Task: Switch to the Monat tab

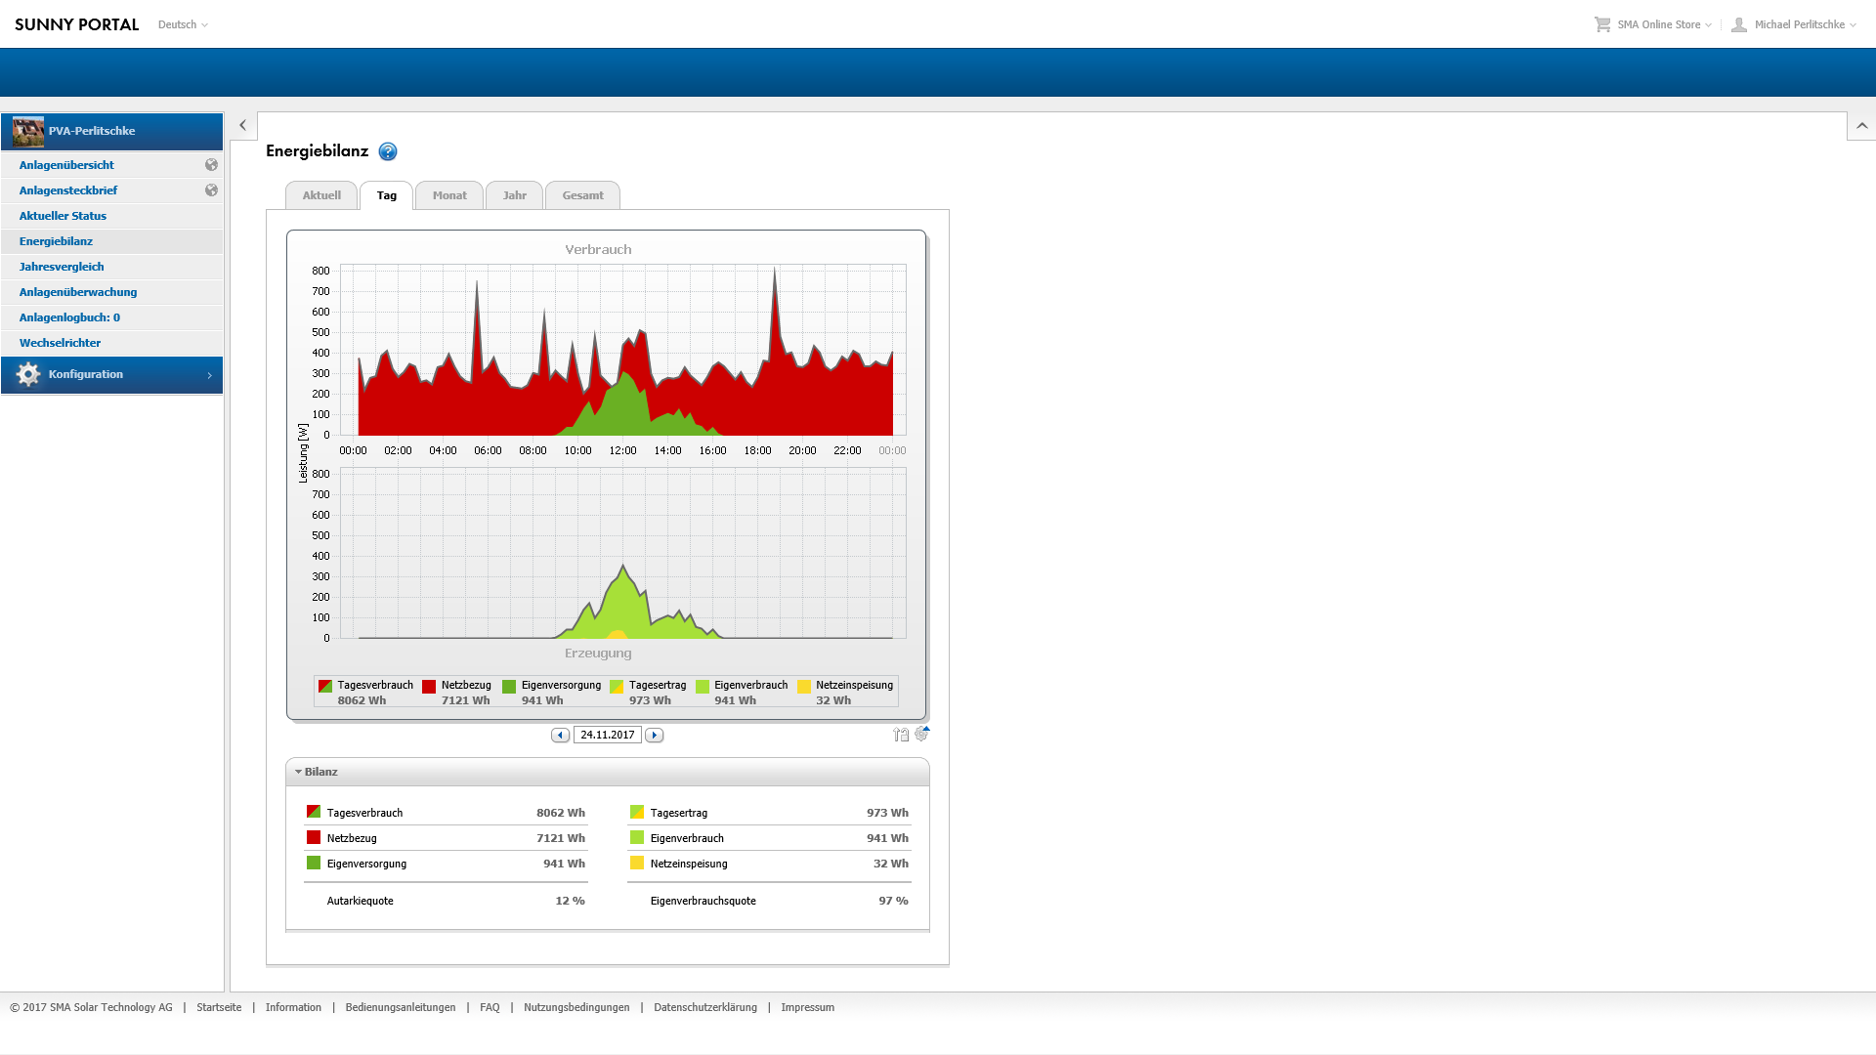Action: (449, 195)
